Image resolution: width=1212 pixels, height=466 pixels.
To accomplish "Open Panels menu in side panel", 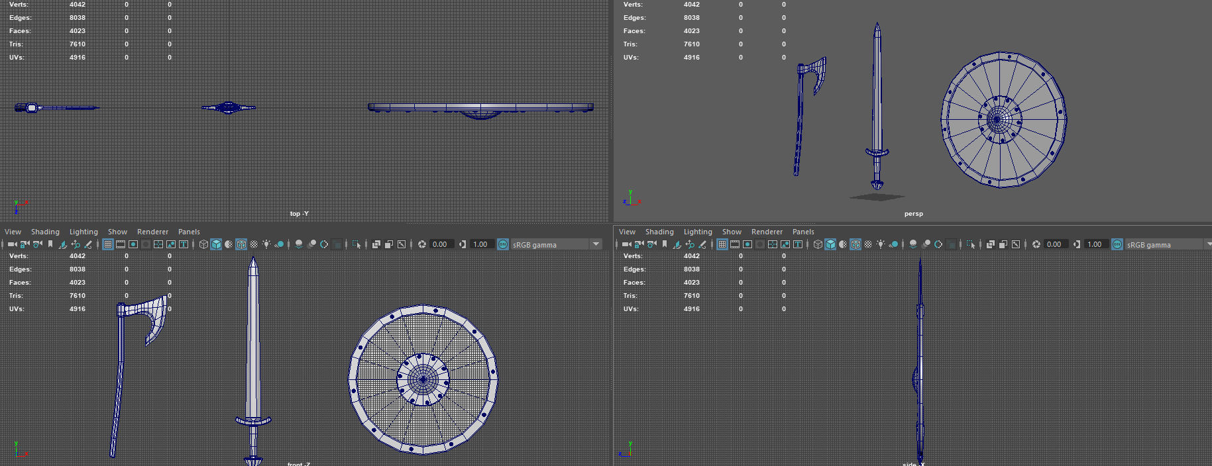I will point(803,232).
